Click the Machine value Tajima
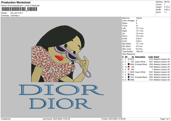Viewport: 171px width, 121px height. 139,18
